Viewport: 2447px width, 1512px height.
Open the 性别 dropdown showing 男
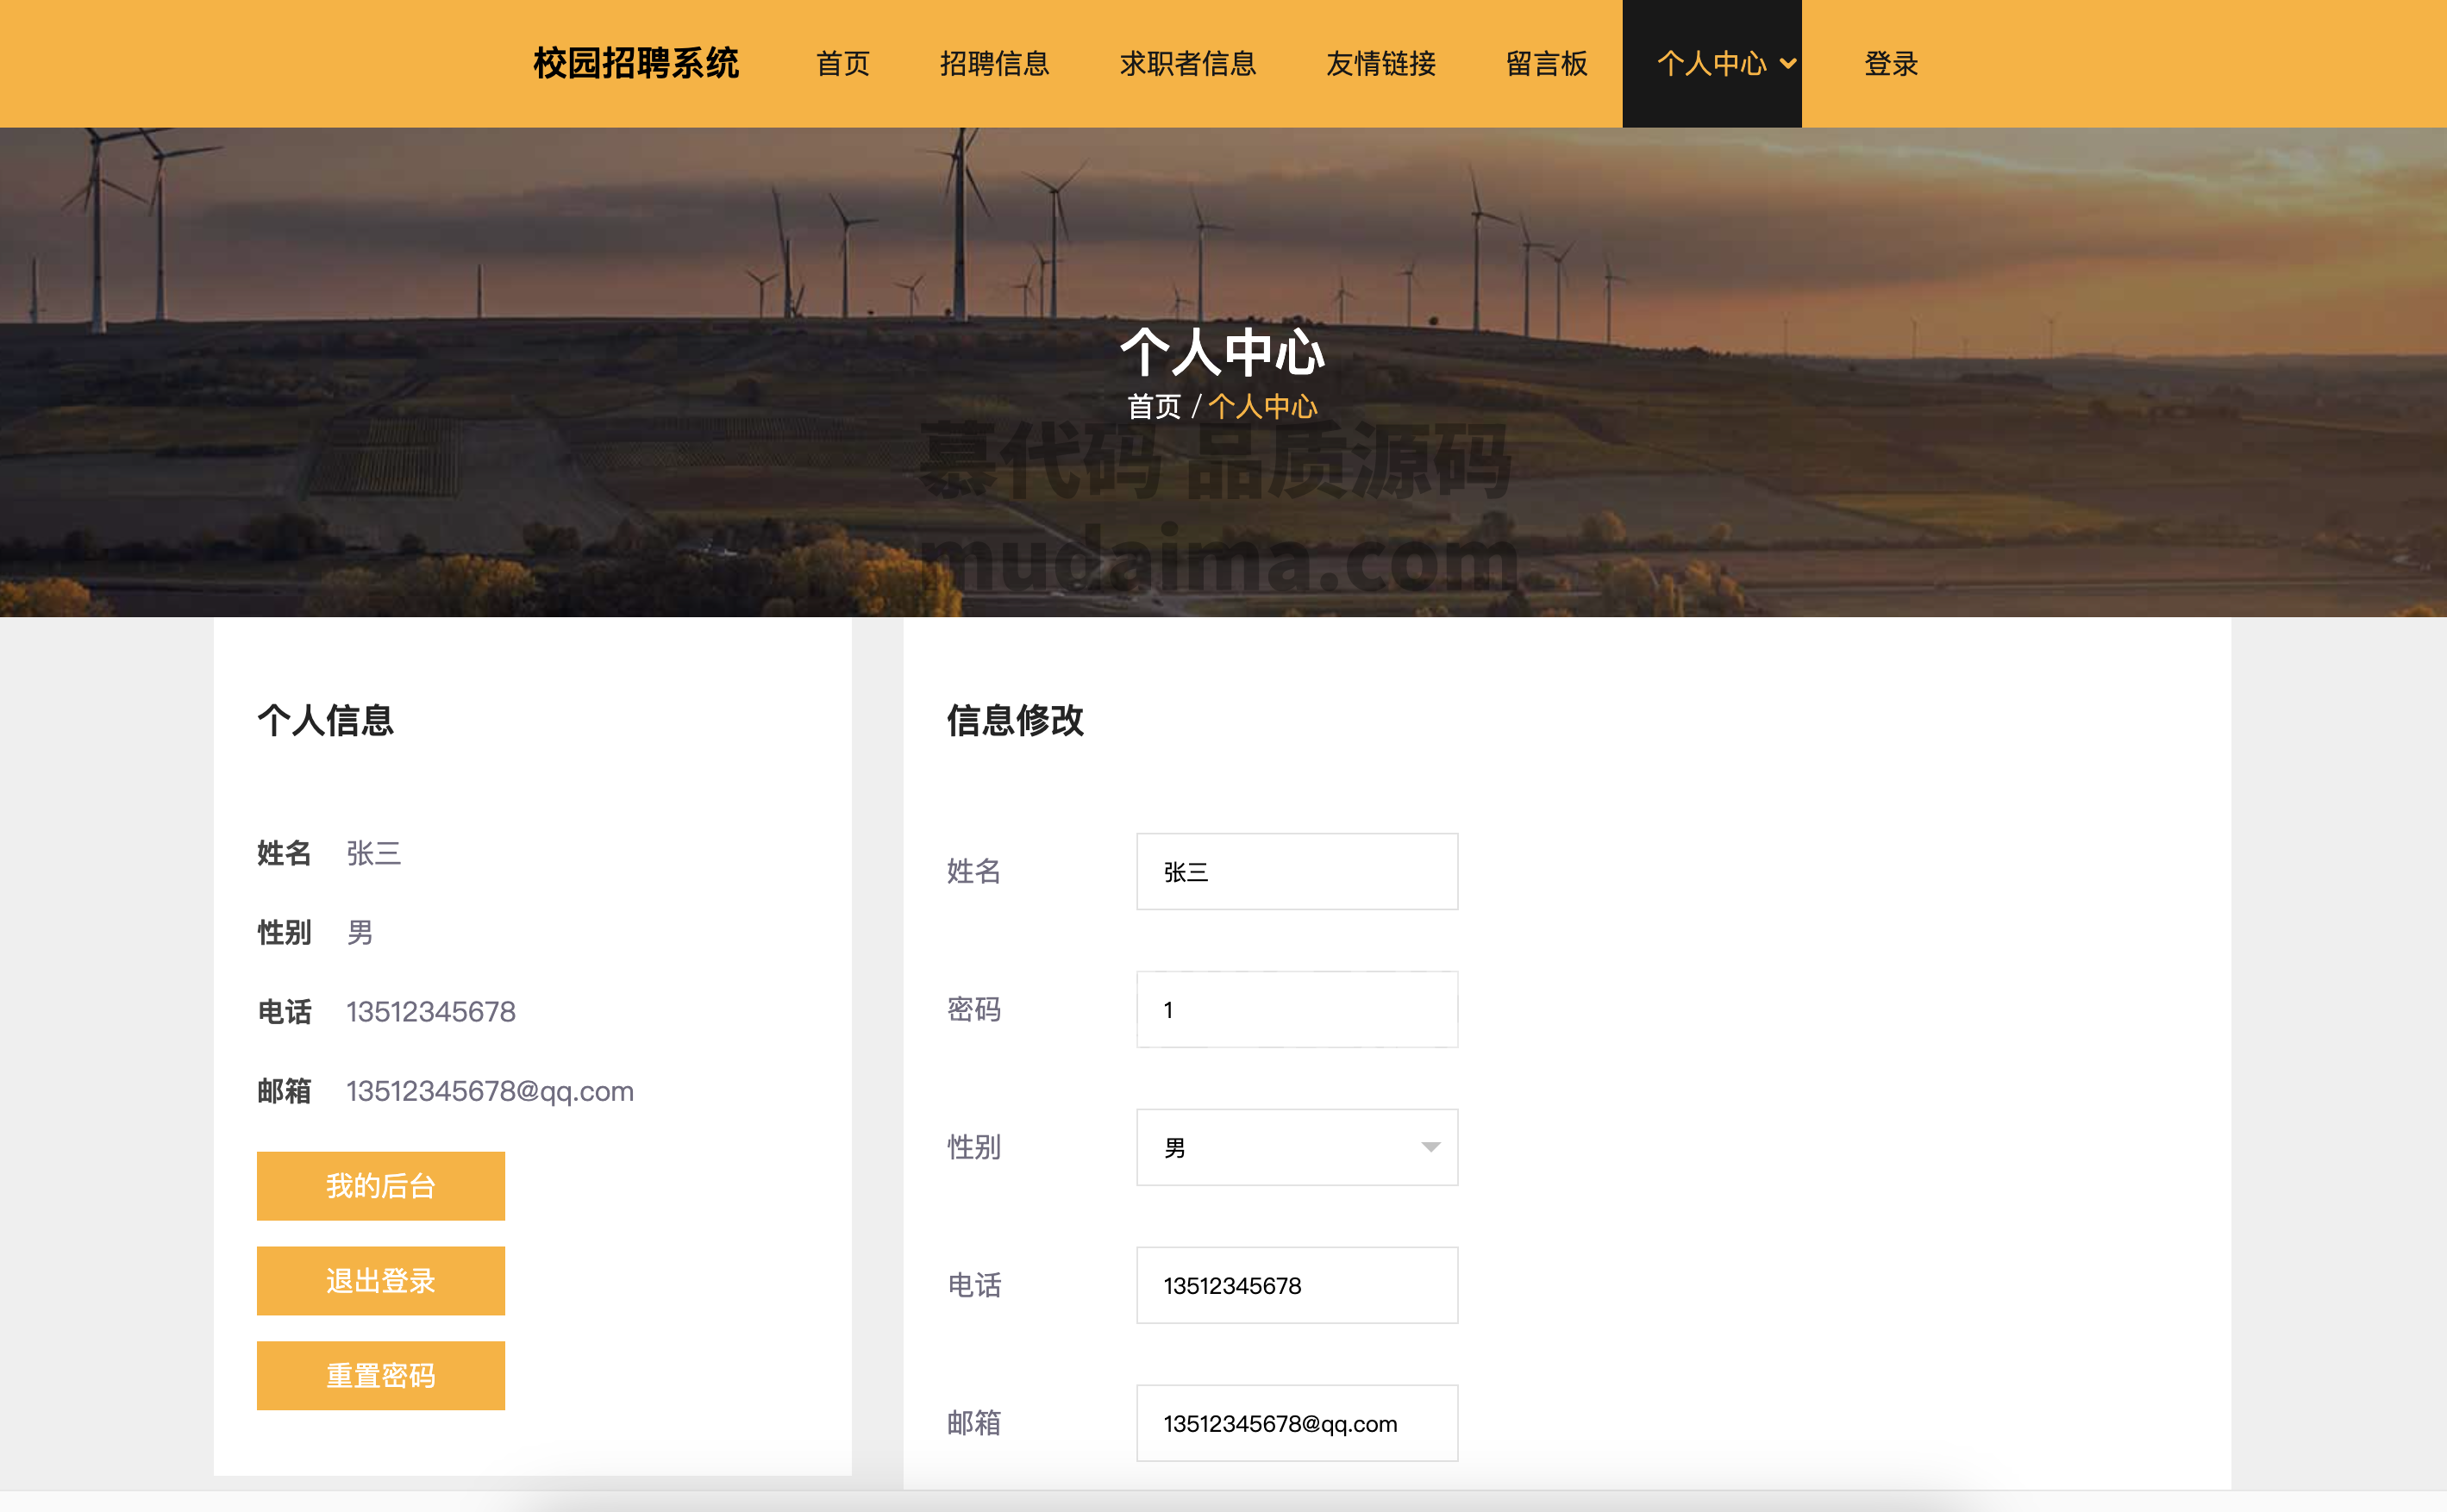pos(1297,1148)
